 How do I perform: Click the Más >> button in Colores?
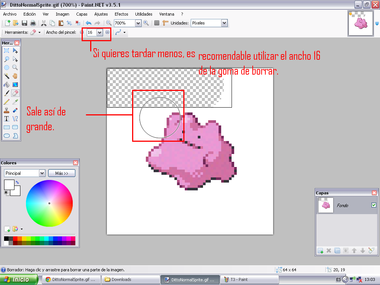click(62, 173)
